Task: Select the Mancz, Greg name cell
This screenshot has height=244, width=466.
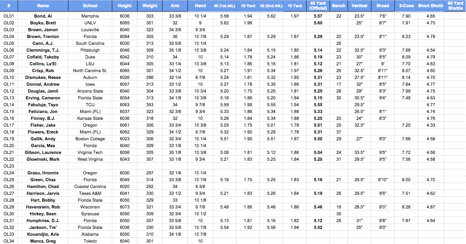Action: point(43,241)
